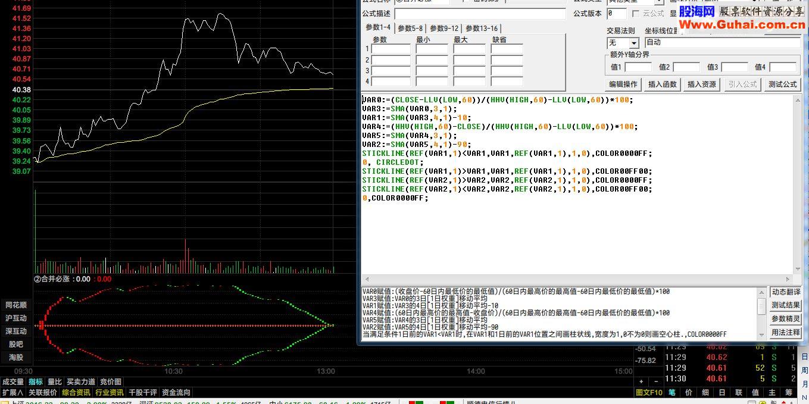Switch to the 买卖力道 panel tab
The width and height of the screenshot is (809, 404).
coord(80,382)
